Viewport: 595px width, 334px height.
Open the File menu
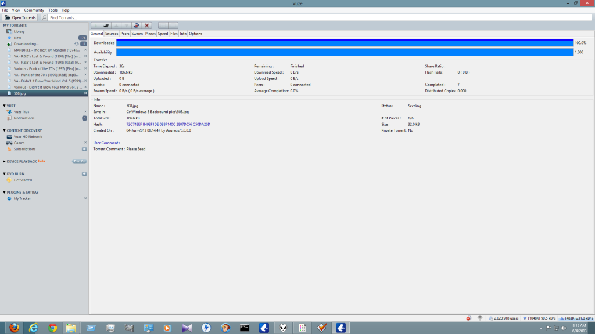5,10
